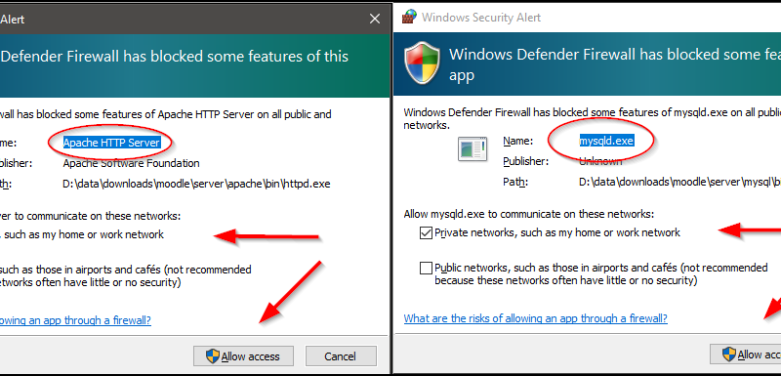781x376 pixels.
Task: Uncheck Private networks for mysqld.exe
Action: click(x=426, y=232)
